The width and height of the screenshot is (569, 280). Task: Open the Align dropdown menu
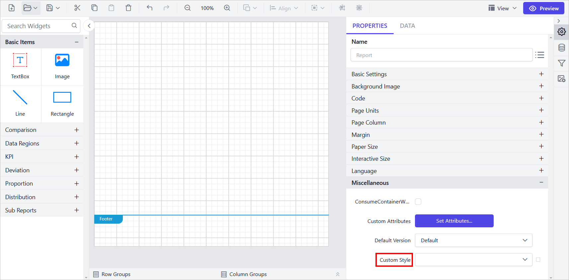284,8
